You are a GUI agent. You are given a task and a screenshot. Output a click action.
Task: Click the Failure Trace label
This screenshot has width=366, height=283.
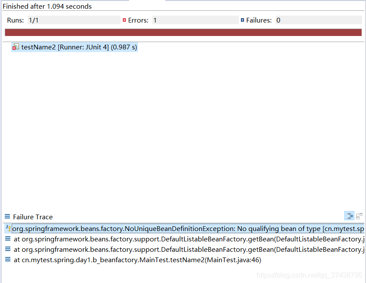click(x=33, y=217)
